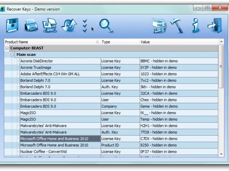229x171 pixels.
Task: Exit using the door arrow icon
Action: pyautogui.click(x=215, y=26)
